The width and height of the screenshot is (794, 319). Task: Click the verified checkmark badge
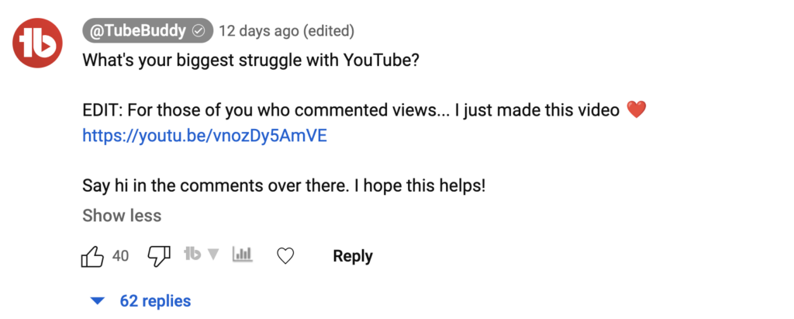[x=198, y=31]
